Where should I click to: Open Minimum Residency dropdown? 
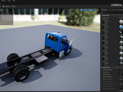pyautogui.click(x=121, y=77)
